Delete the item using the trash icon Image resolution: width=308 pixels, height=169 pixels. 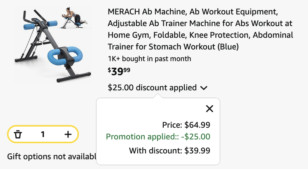[18, 134]
